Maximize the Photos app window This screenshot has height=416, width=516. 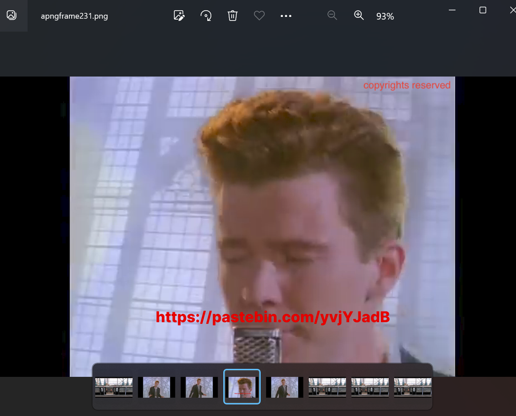(483, 10)
